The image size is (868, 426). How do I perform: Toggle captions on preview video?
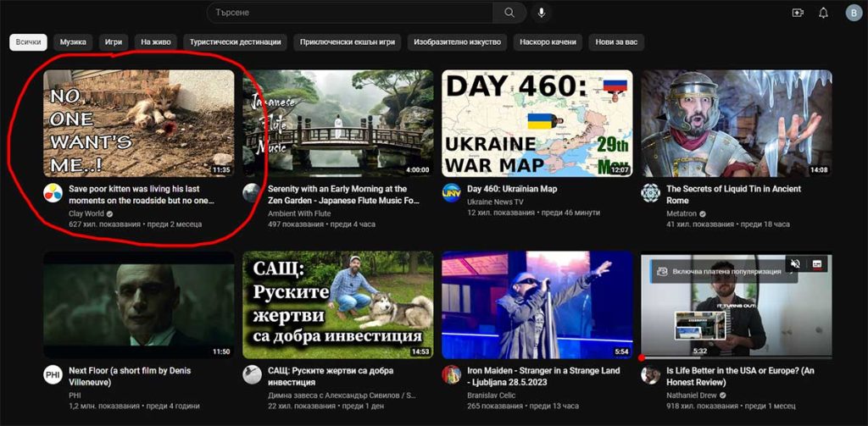817,264
